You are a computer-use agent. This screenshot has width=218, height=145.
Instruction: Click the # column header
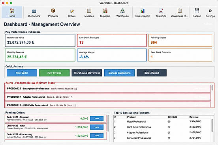point(115,117)
